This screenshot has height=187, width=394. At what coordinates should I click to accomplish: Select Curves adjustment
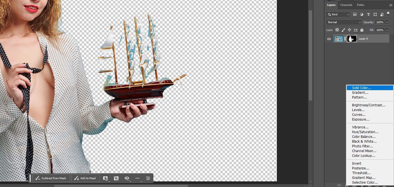tap(370, 115)
